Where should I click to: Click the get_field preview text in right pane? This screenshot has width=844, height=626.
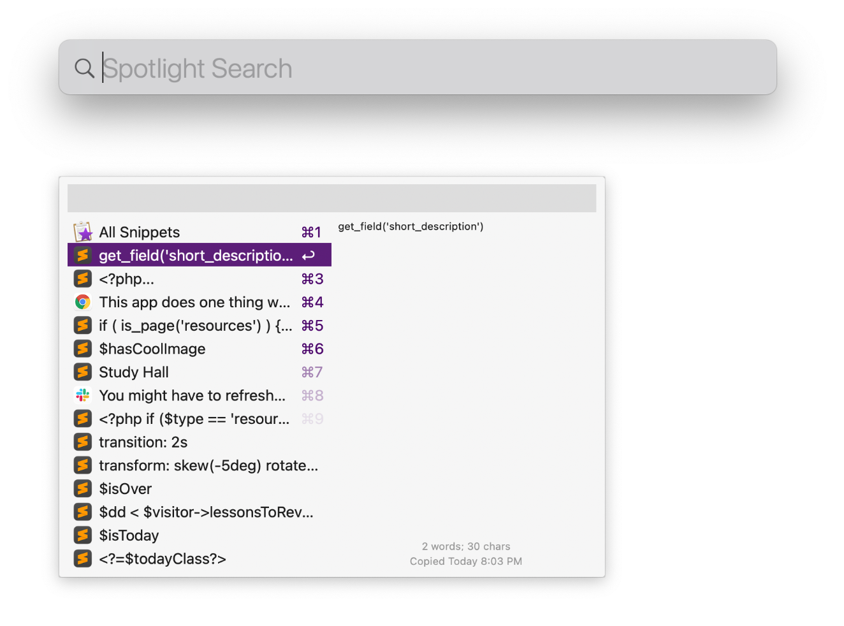[411, 226]
